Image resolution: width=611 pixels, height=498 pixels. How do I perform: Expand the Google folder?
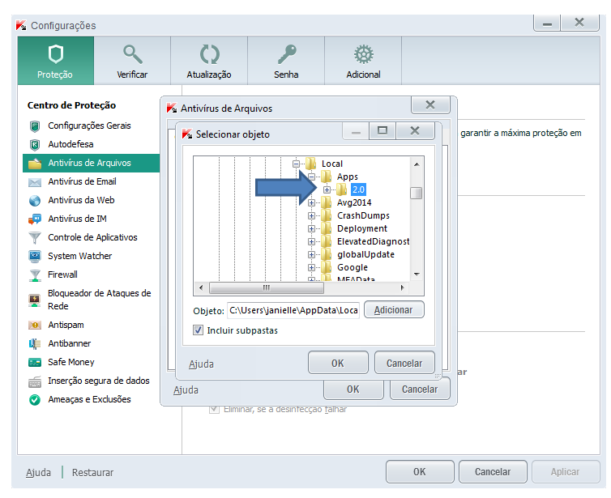pos(311,267)
